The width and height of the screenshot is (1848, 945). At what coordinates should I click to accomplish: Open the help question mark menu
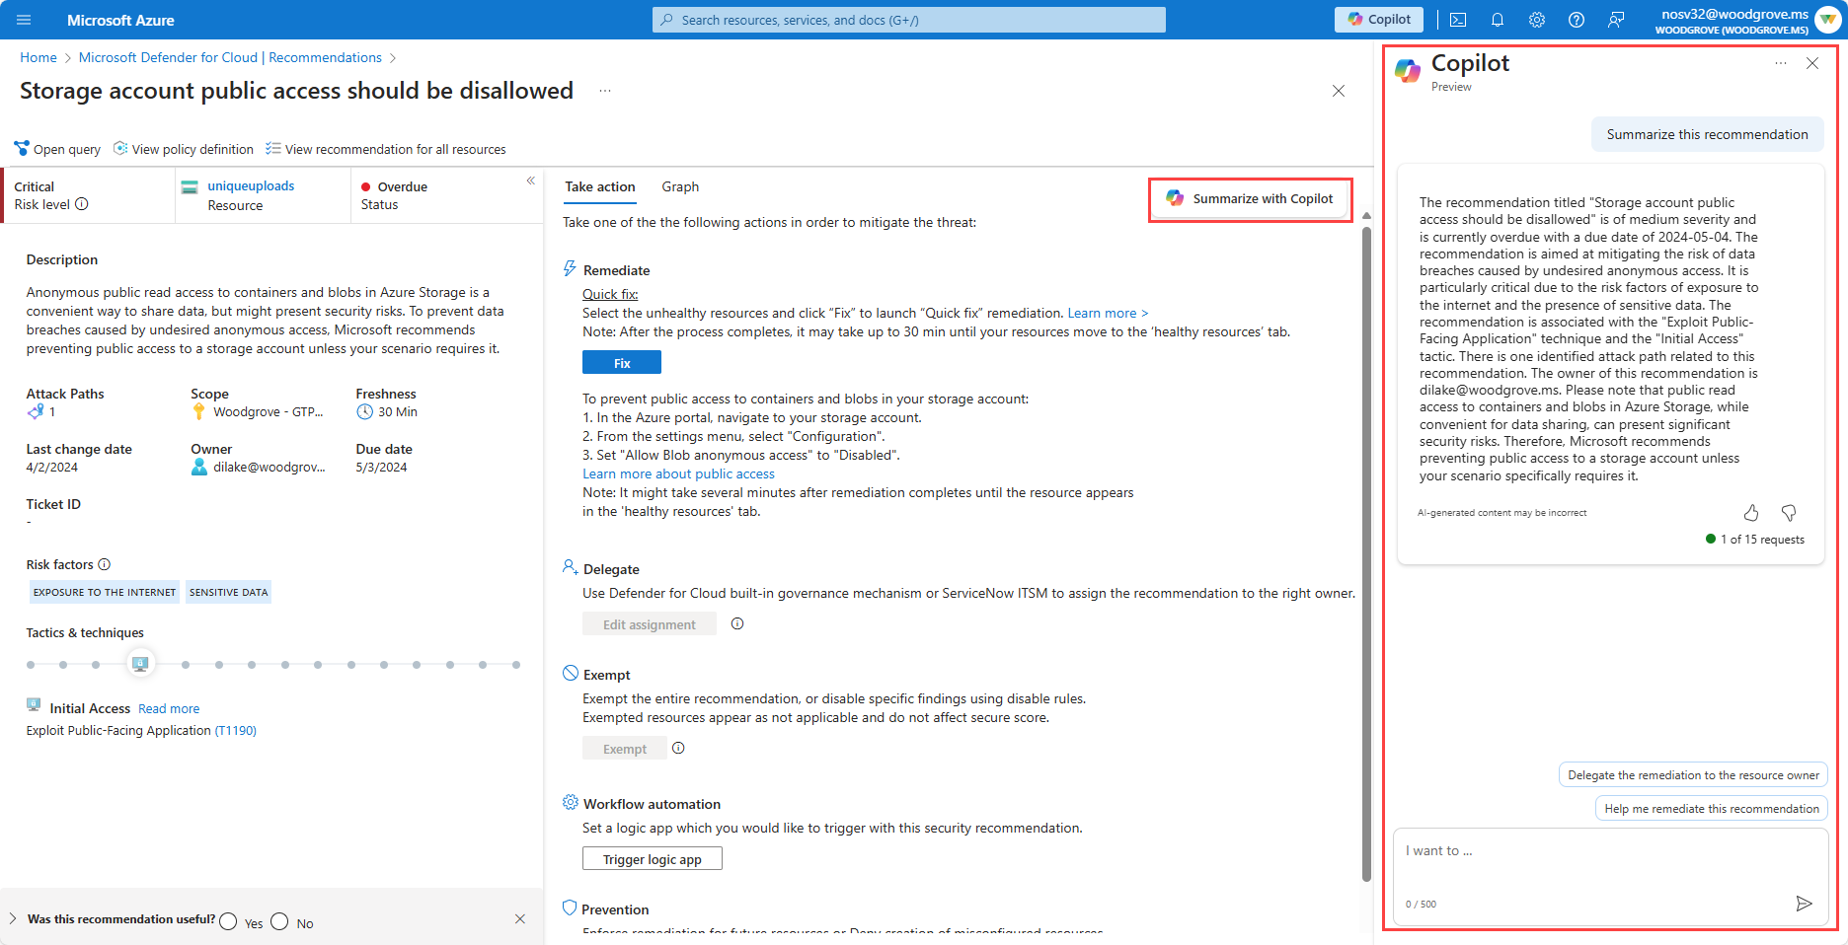(1577, 20)
